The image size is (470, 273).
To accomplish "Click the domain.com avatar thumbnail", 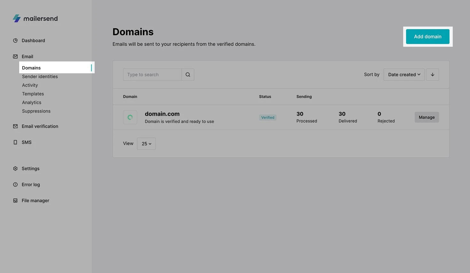I will click(130, 117).
